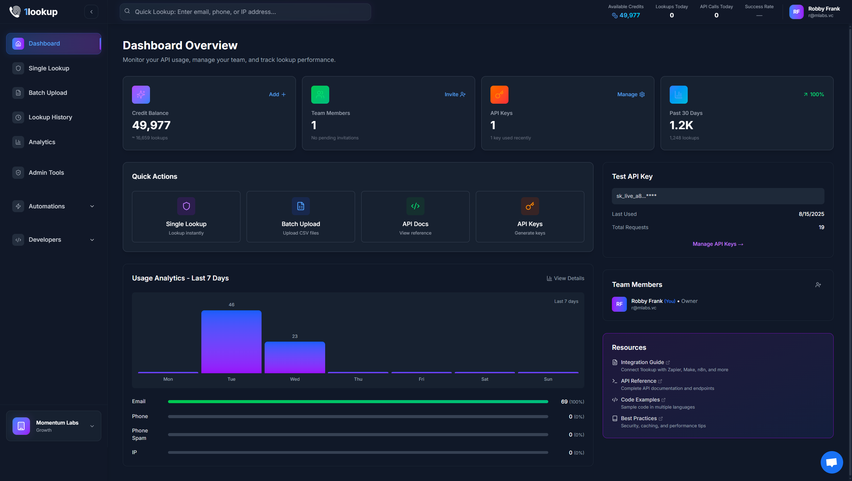Screen dimensions: 852x481
Task: Open View Details for usage analytics
Action: point(565,278)
